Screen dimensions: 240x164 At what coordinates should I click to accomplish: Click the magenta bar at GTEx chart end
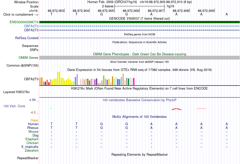point(134,81)
